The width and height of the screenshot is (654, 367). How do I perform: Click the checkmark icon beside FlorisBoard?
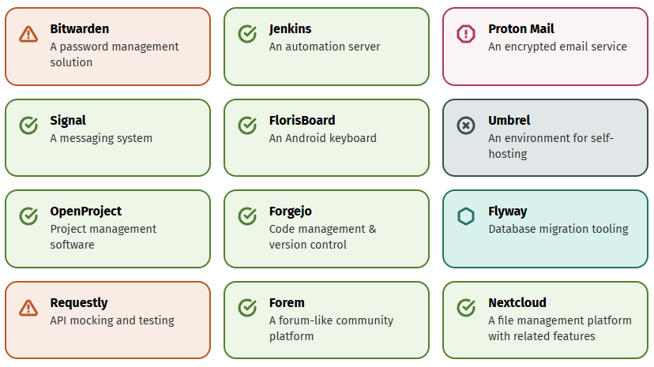pyautogui.click(x=247, y=125)
